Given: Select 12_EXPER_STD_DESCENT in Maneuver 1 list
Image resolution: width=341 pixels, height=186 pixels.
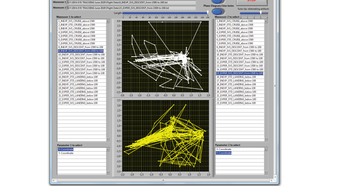Looking at the screenshot, I should [x=81, y=62].
